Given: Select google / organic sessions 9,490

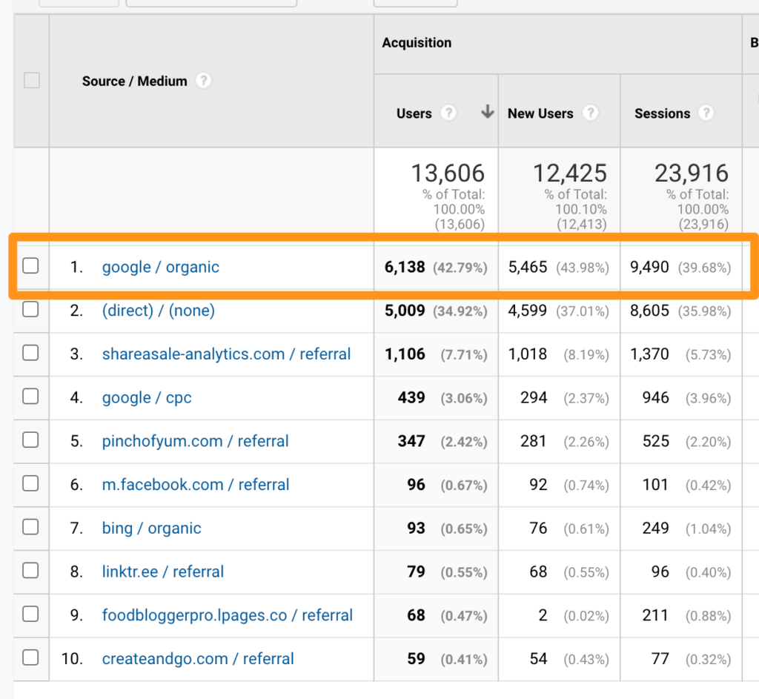Looking at the screenshot, I should click(649, 267).
